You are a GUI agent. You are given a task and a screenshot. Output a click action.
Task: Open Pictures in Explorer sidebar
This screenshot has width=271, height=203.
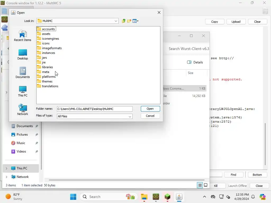[x=22, y=135]
